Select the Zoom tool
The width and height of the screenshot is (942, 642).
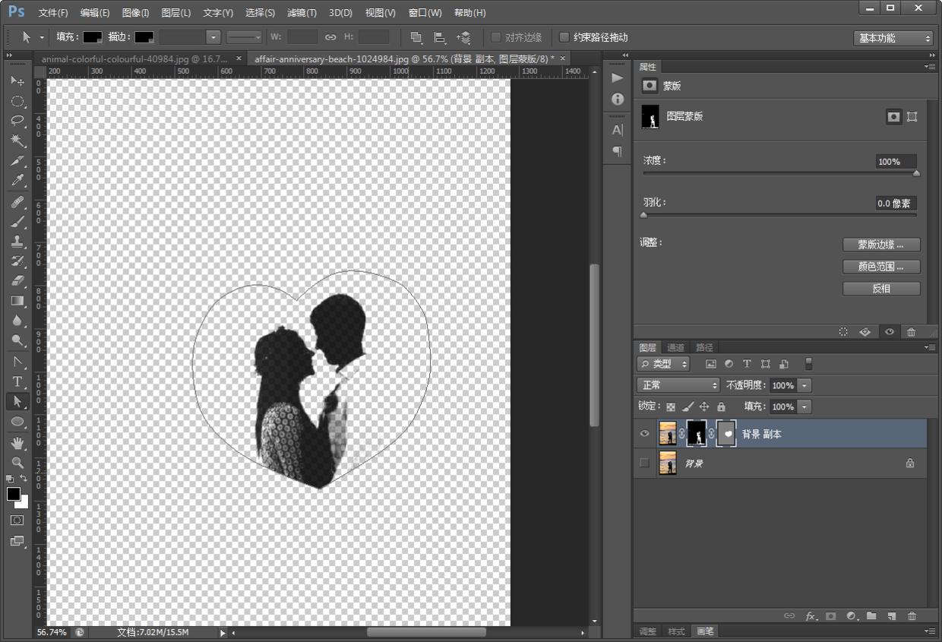17,462
